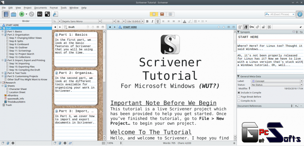This screenshot has width=304, height=146.
Task: Check Compile As-Is
Action: pyautogui.click(x=239, y=101)
